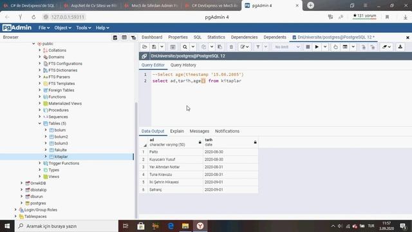Click connection status link icon
The image size is (412, 232).
click(144, 56)
